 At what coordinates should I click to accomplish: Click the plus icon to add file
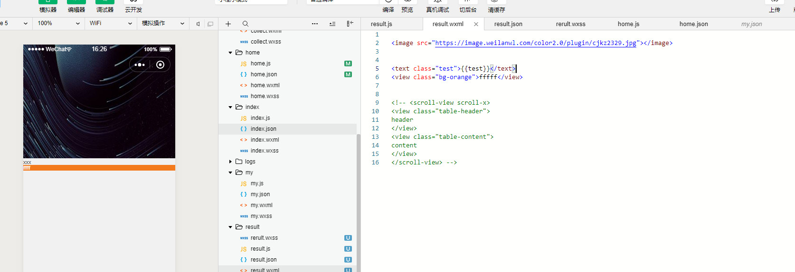point(228,24)
